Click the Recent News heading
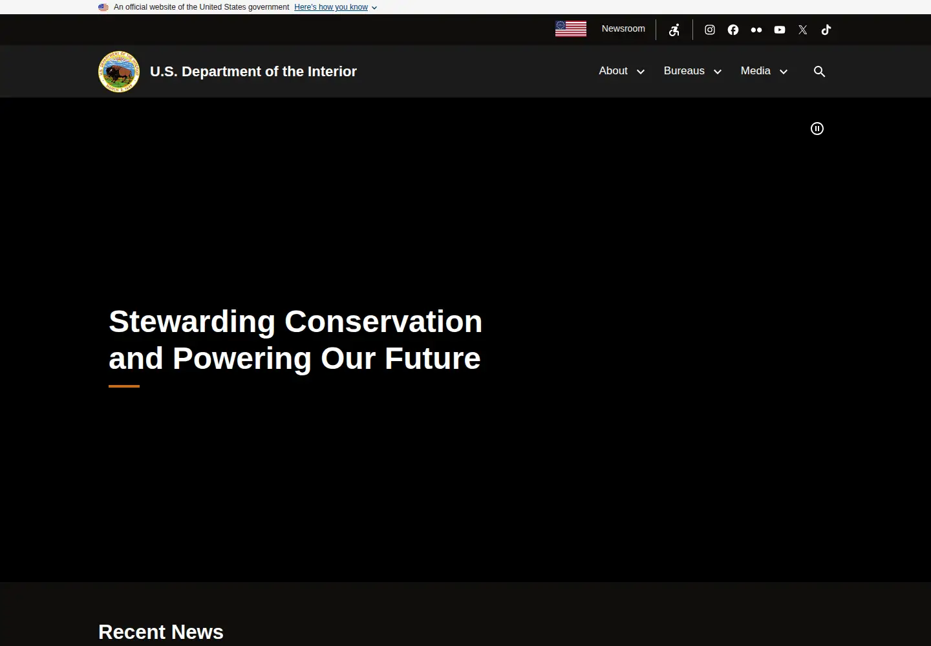 [x=161, y=632]
